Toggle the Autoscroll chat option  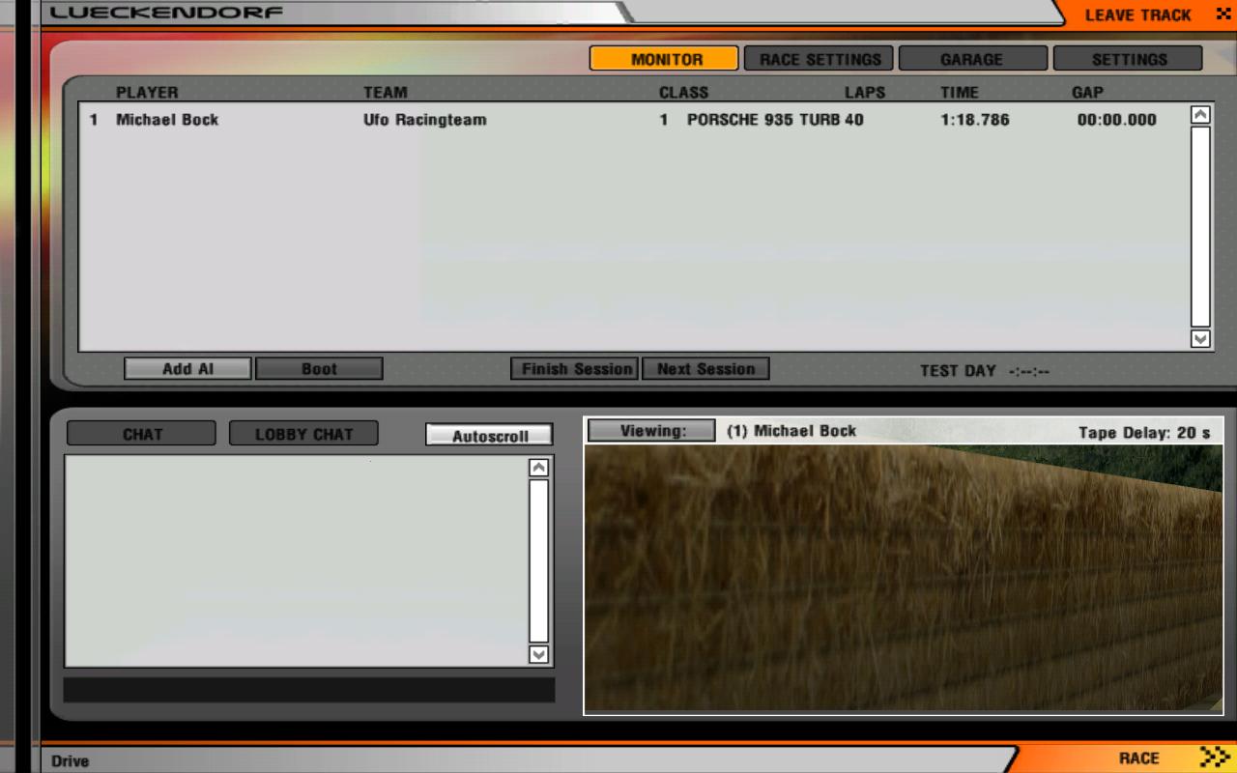[489, 436]
